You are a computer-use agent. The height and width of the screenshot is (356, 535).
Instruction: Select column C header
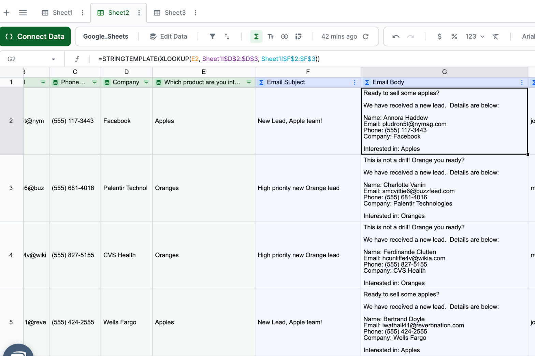tap(75, 72)
